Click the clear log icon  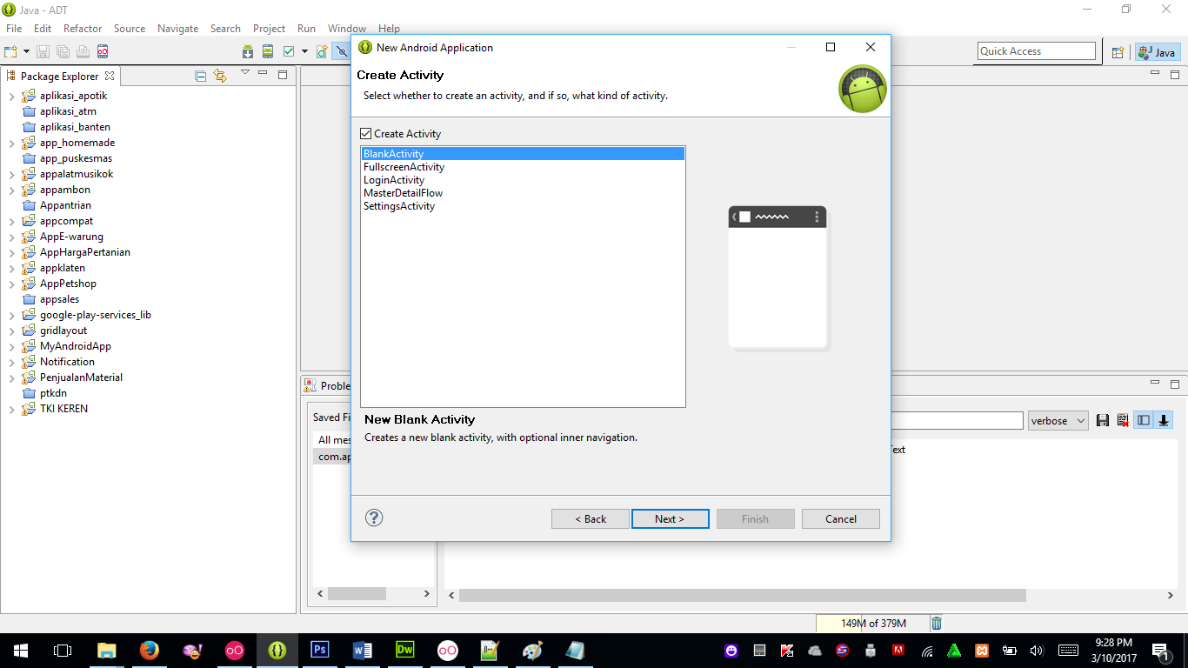1123,421
